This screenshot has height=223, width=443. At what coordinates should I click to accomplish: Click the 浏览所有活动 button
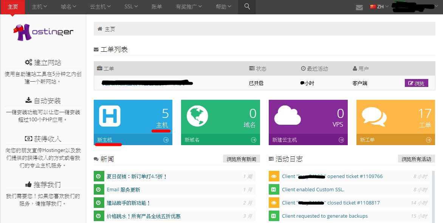tap(417, 159)
